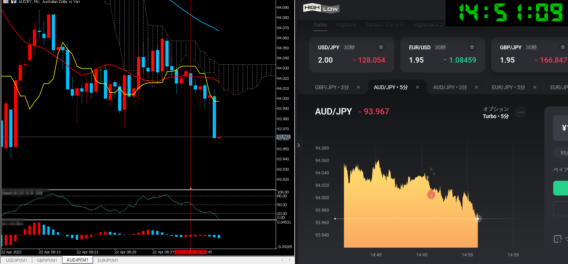568x264 pixels.
Task: Click the 14:55 time label on HighLow chart
Action: tap(513, 255)
